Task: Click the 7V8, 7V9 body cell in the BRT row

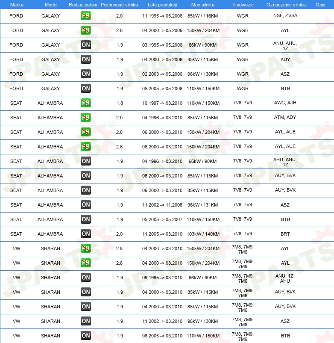Action: (x=243, y=234)
